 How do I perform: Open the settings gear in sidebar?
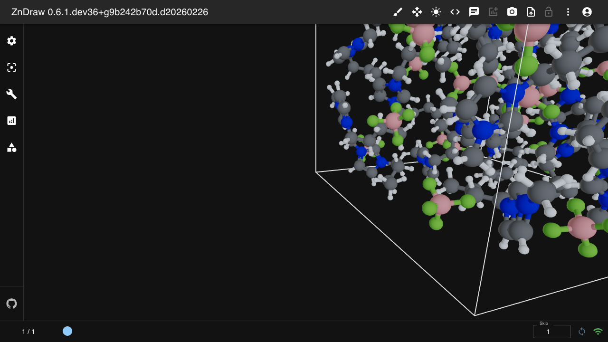(12, 41)
